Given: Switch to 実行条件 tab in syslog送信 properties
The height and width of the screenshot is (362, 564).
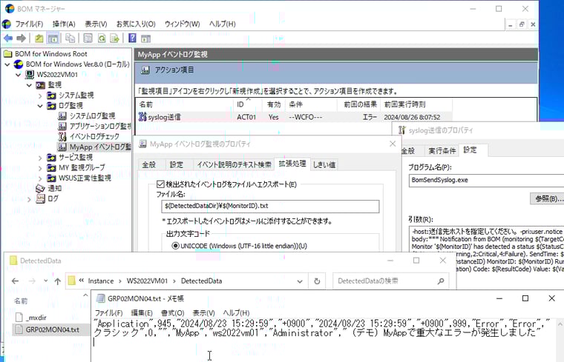Looking at the screenshot, I should (x=442, y=151).
